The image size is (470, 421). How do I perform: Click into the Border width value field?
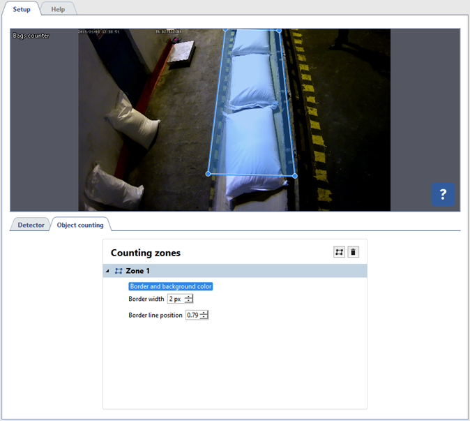tap(175, 299)
